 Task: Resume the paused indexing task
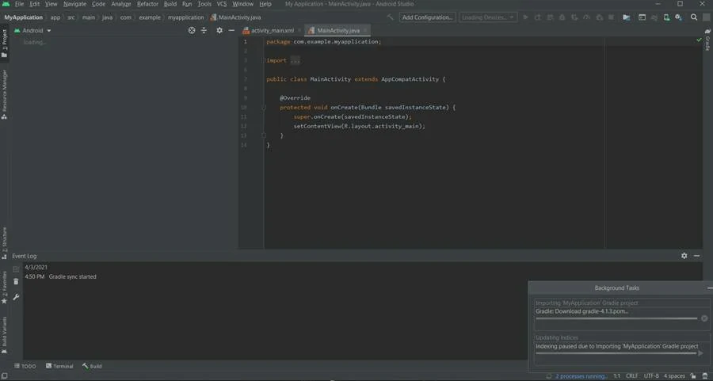pyautogui.click(x=700, y=353)
